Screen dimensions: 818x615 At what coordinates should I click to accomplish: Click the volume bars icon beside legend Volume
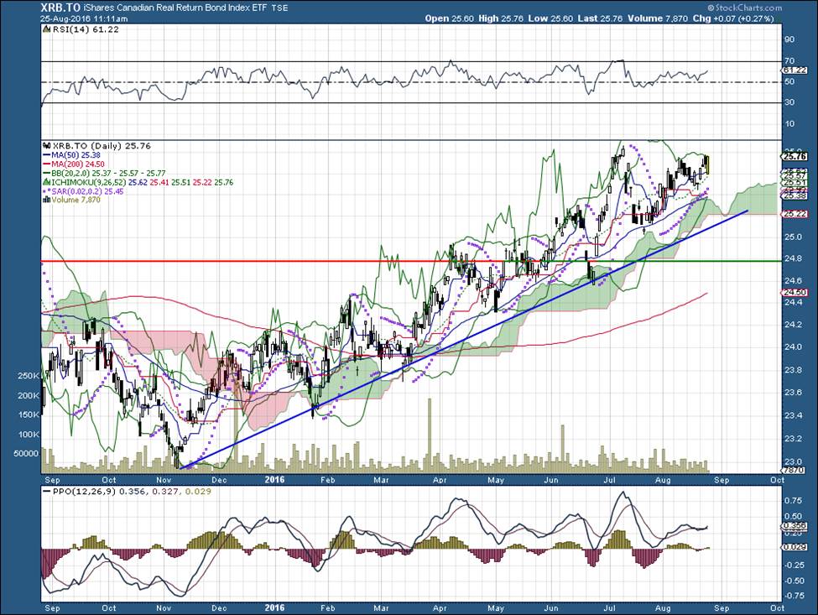[46, 199]
